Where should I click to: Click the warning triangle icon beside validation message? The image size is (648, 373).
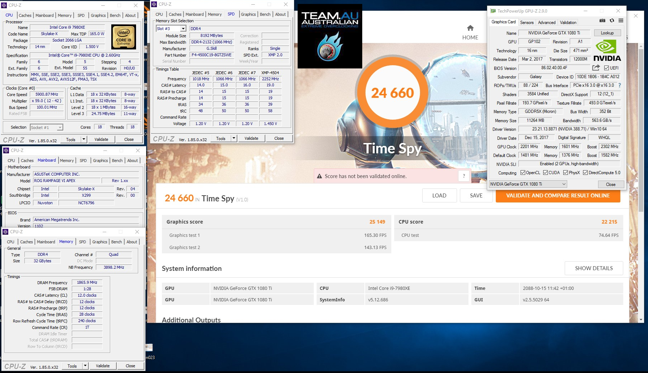coord(320,176)
